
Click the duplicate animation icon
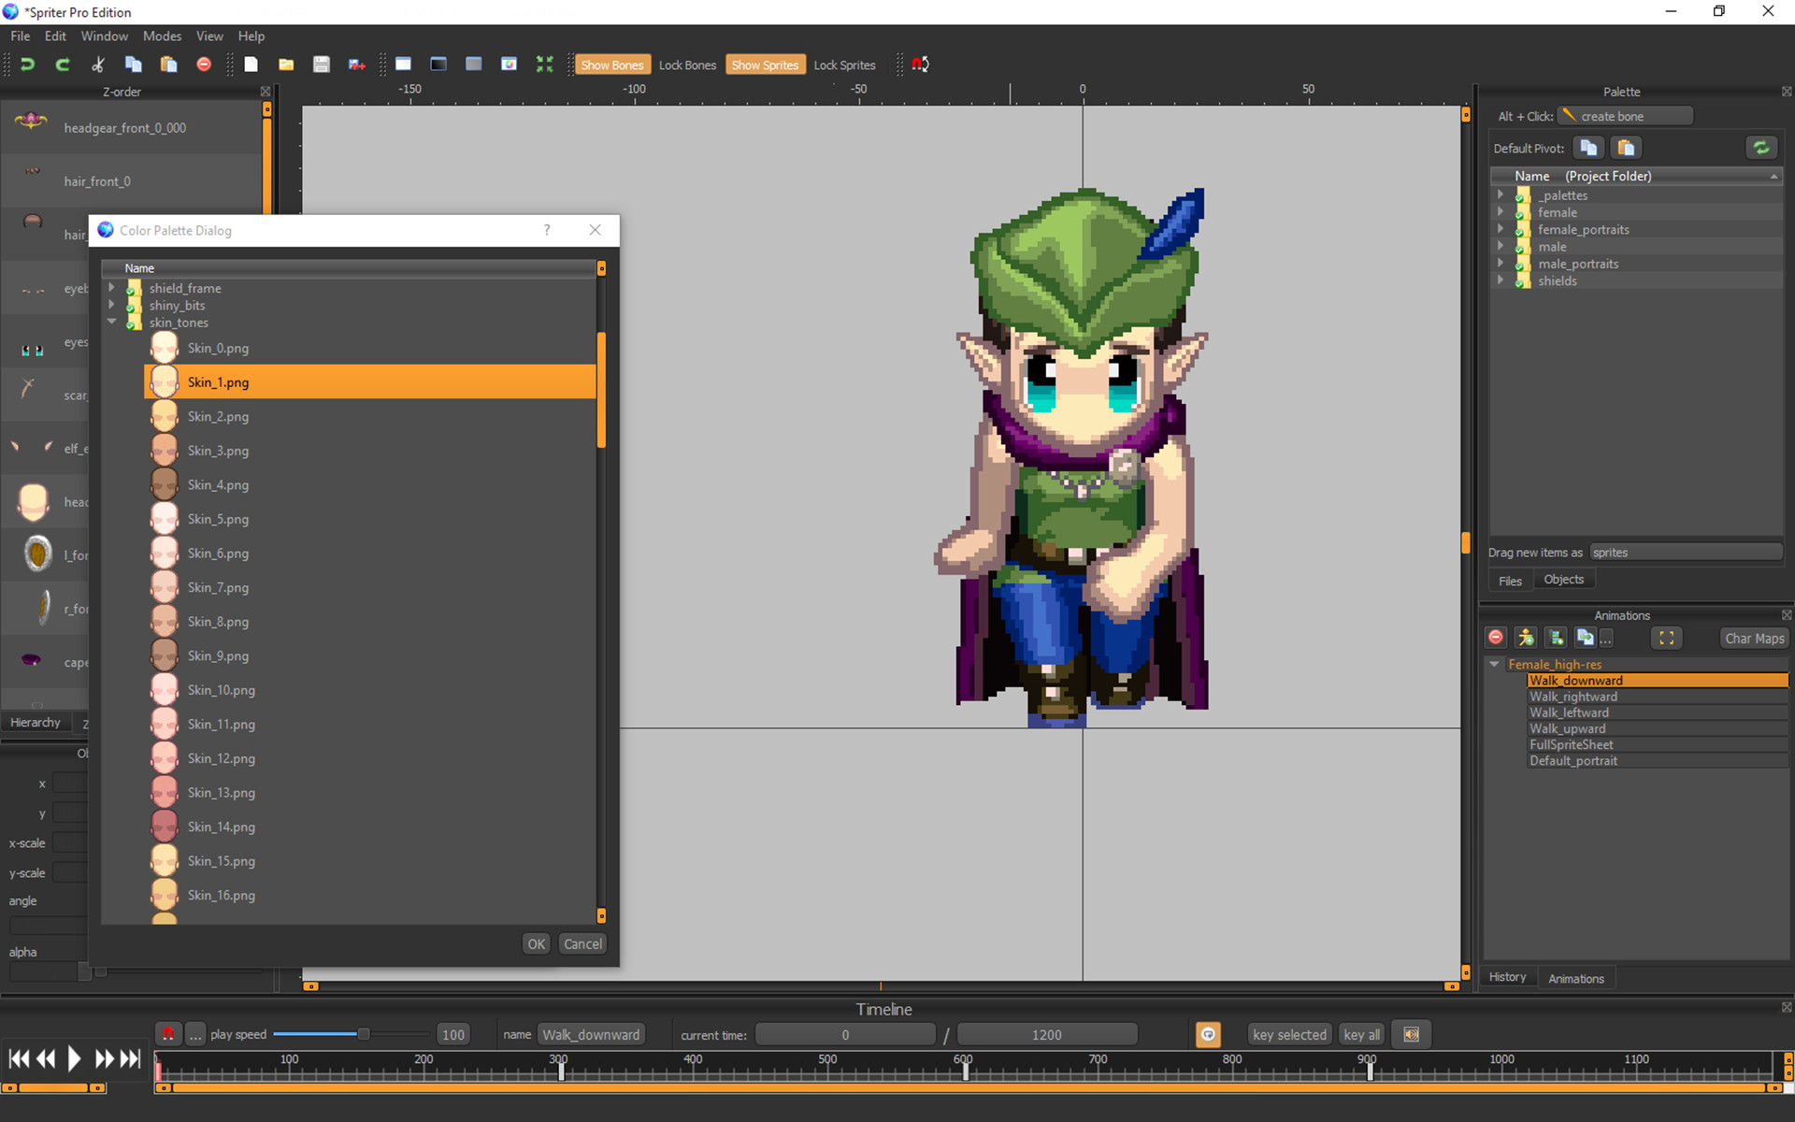tap(1587, 638)
